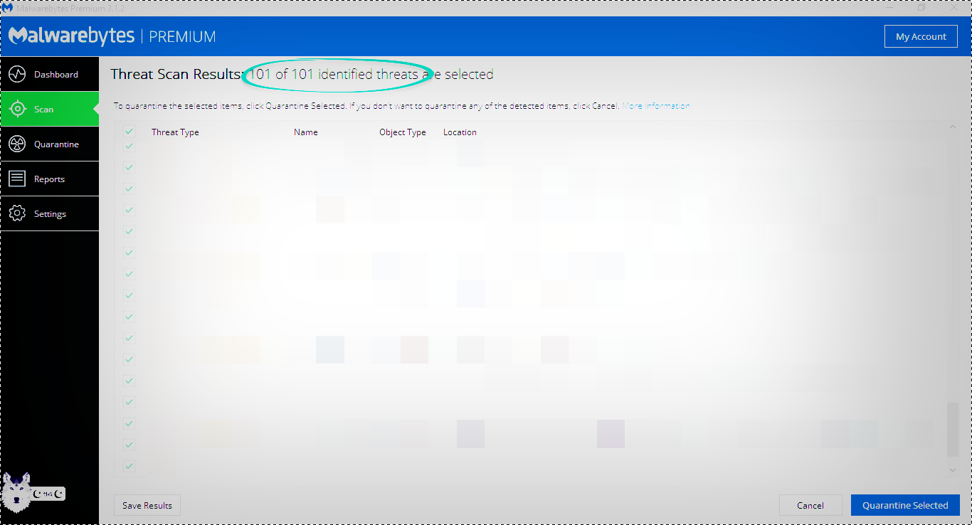Click the Settings gear icon

pyautogui.click(x=18, y=214)
